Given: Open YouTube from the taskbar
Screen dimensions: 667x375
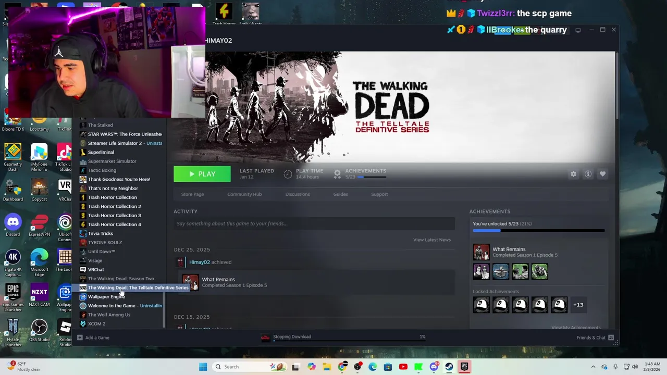Looking at the screenshot, I should 403,367.
